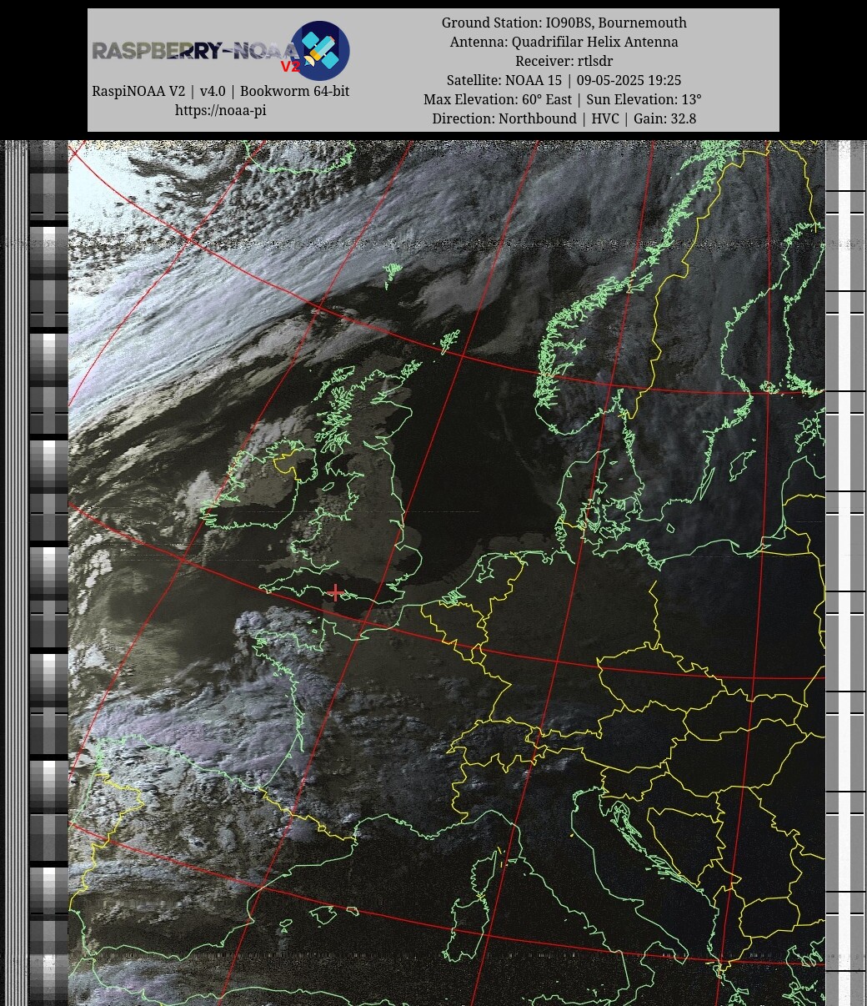Click 'Antenna: Quadrifilar Helix Antenna' text
Screen dimensions: 867x1006
pyautogui.click(x=564, y=42)
